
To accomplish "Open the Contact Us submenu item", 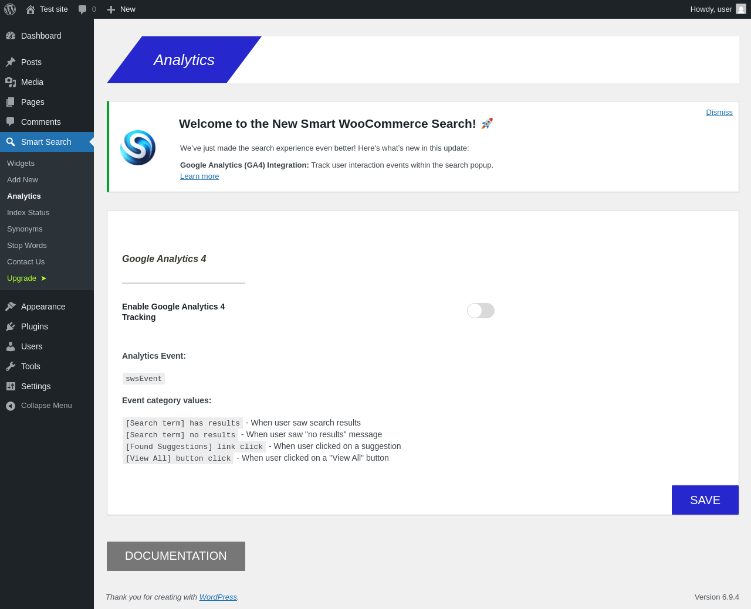I will tap(26, 262).
